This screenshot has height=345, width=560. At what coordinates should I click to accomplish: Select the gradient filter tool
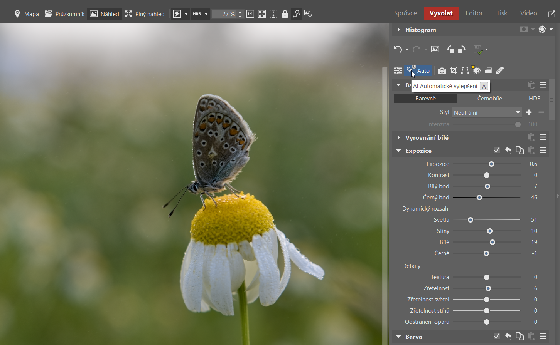488,70
